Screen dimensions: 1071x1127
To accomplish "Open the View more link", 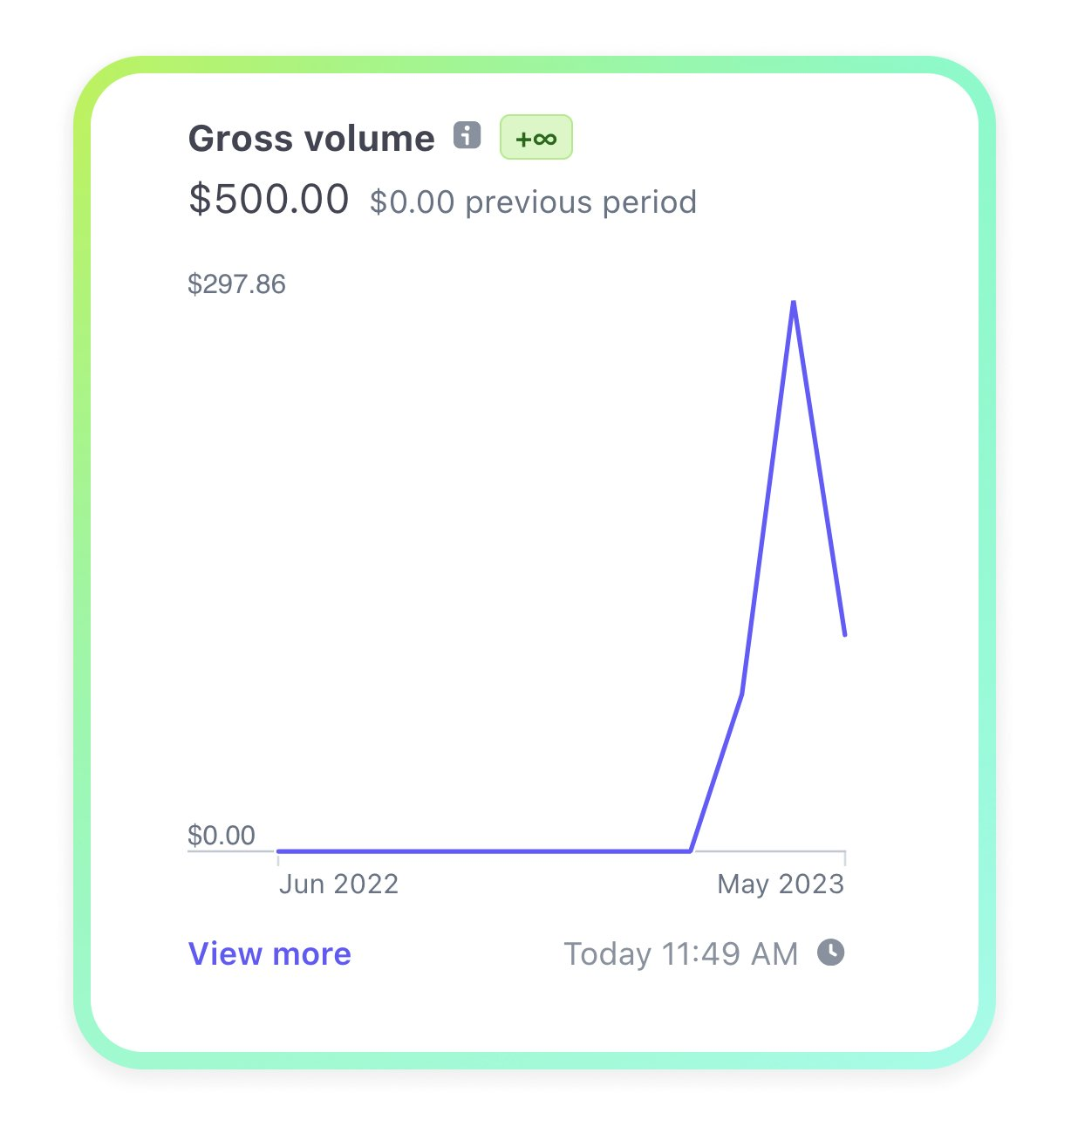I will tap(269, 953).
